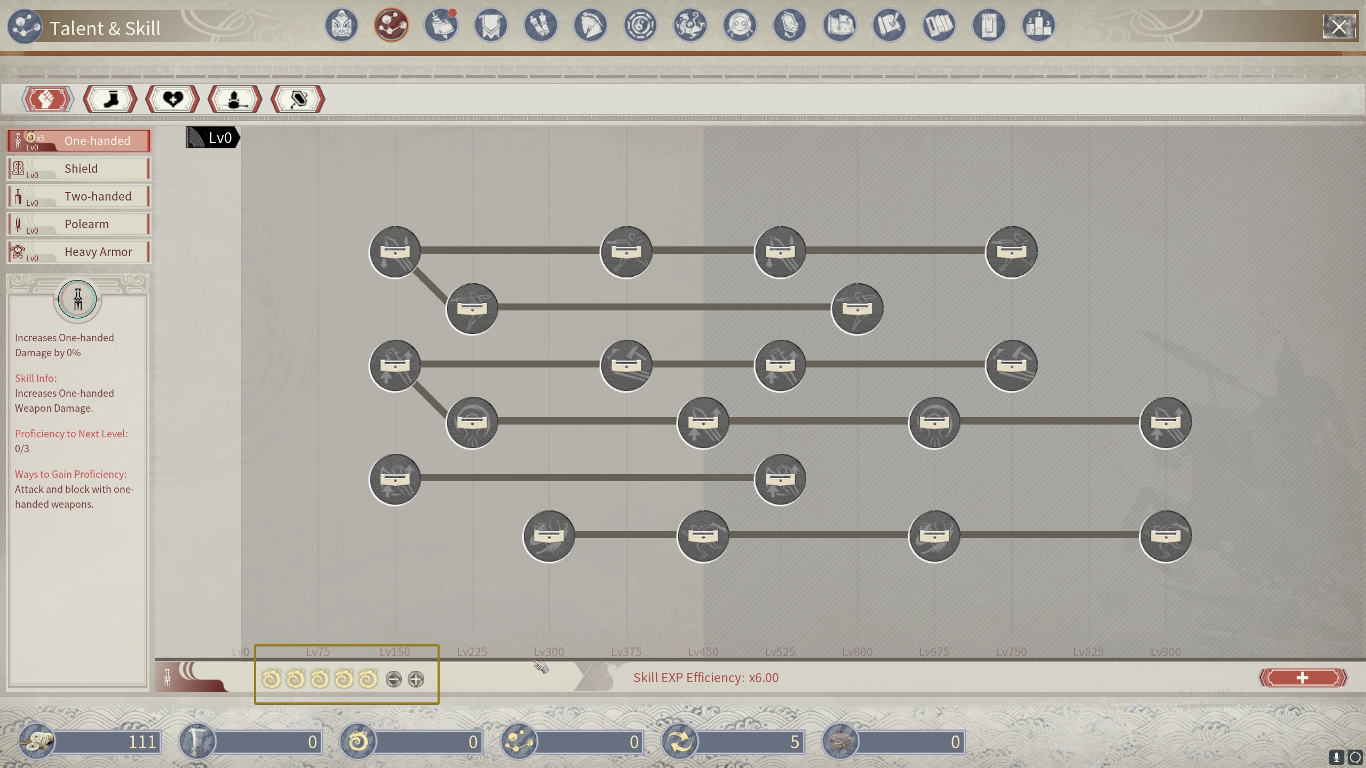Open the yin-yang bagua menu icon
The image size is (1366, 768).
[x=640, y=25]
